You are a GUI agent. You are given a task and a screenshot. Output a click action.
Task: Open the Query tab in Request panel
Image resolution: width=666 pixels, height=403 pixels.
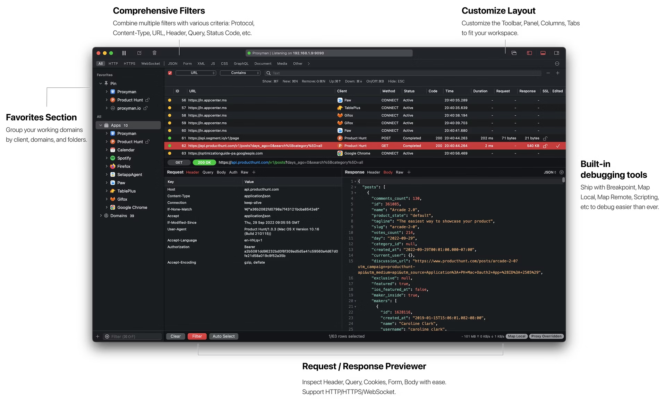(208, 172)
